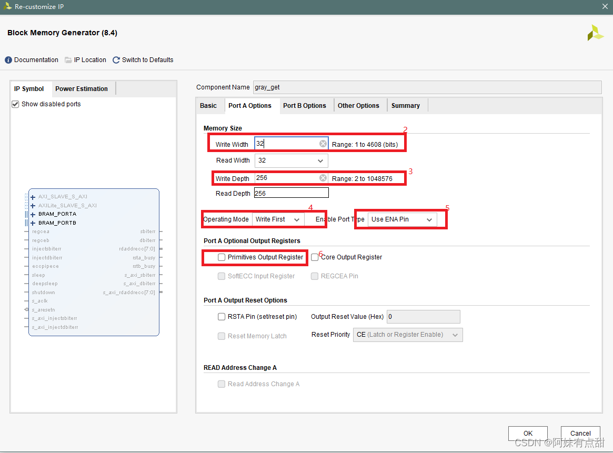This screenshot has height=453, width=613.
Task: Check the SoftECC Input Register checkbox
Action: (222, 276)
